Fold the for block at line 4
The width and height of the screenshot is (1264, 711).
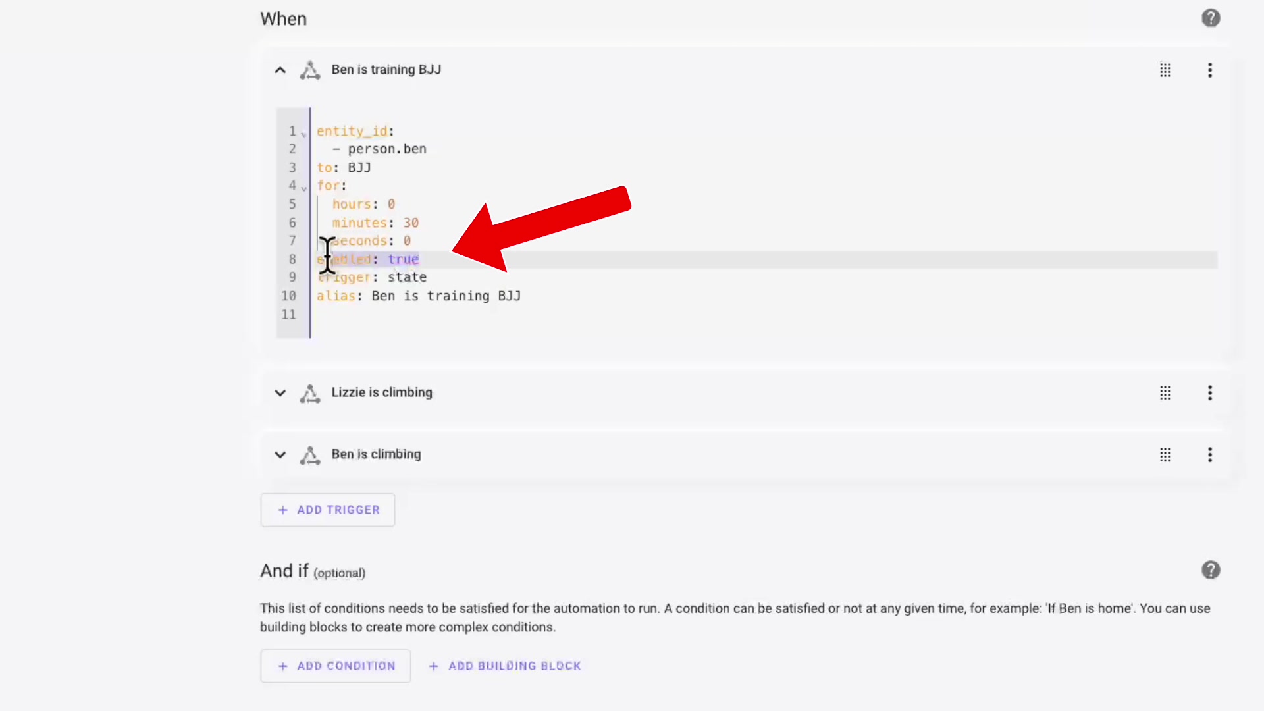(303, 188)
